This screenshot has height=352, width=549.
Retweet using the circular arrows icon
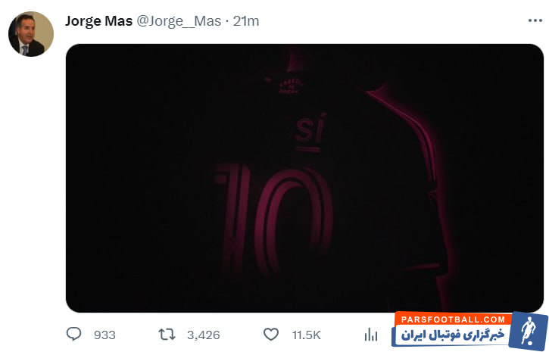pos(167,335)
